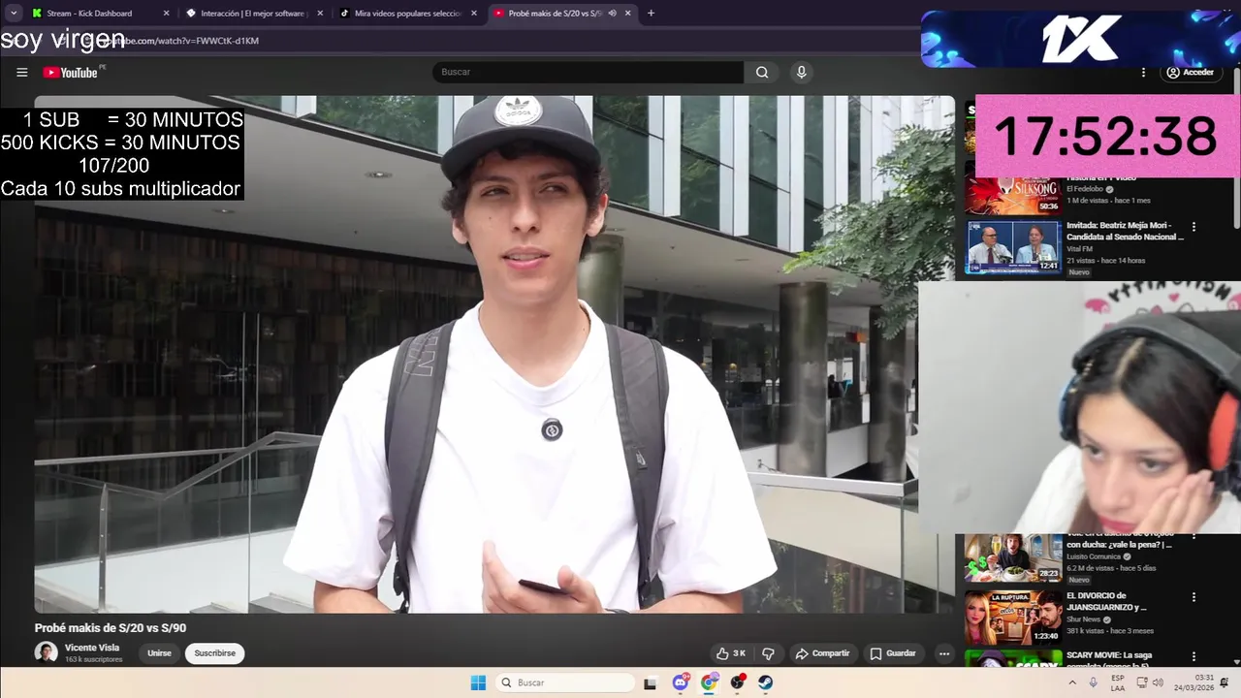1241x698 pixels.
Task: Open Invitada: Beatriz Mejía Mori video
Action: pyautogui.click(x=1125, y=231)
